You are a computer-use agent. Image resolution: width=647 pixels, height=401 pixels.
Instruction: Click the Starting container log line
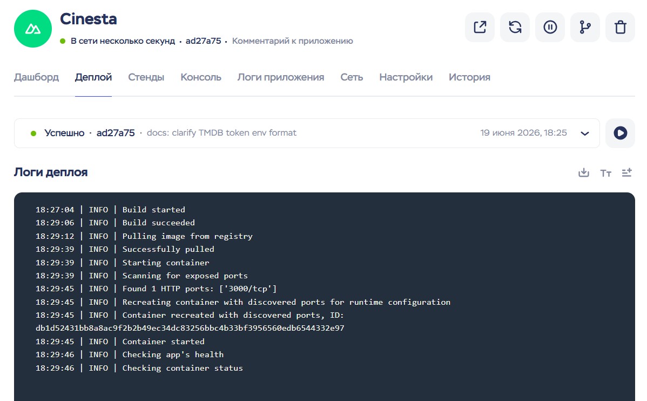click(x=122, y=263)
